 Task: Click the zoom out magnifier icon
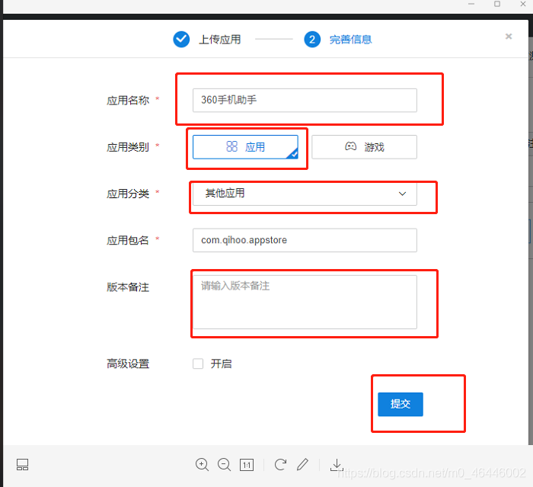click(224, 465)
